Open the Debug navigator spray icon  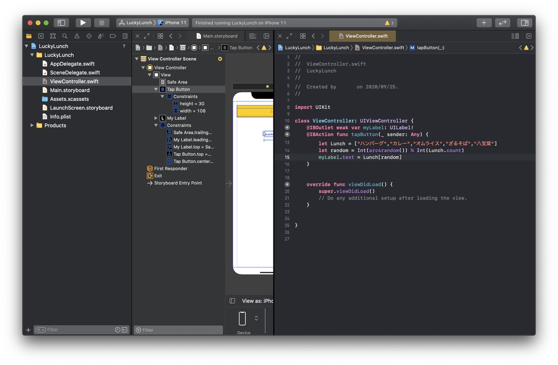pos(101,36)
